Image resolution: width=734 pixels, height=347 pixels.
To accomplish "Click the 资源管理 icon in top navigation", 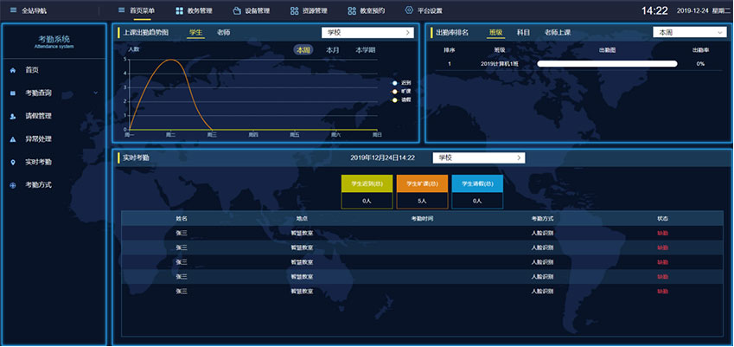I will (295, 10).
